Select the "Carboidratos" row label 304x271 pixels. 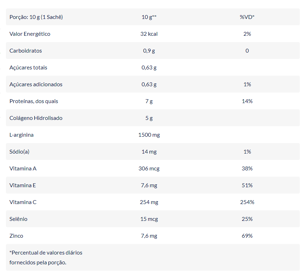[26, 51]
